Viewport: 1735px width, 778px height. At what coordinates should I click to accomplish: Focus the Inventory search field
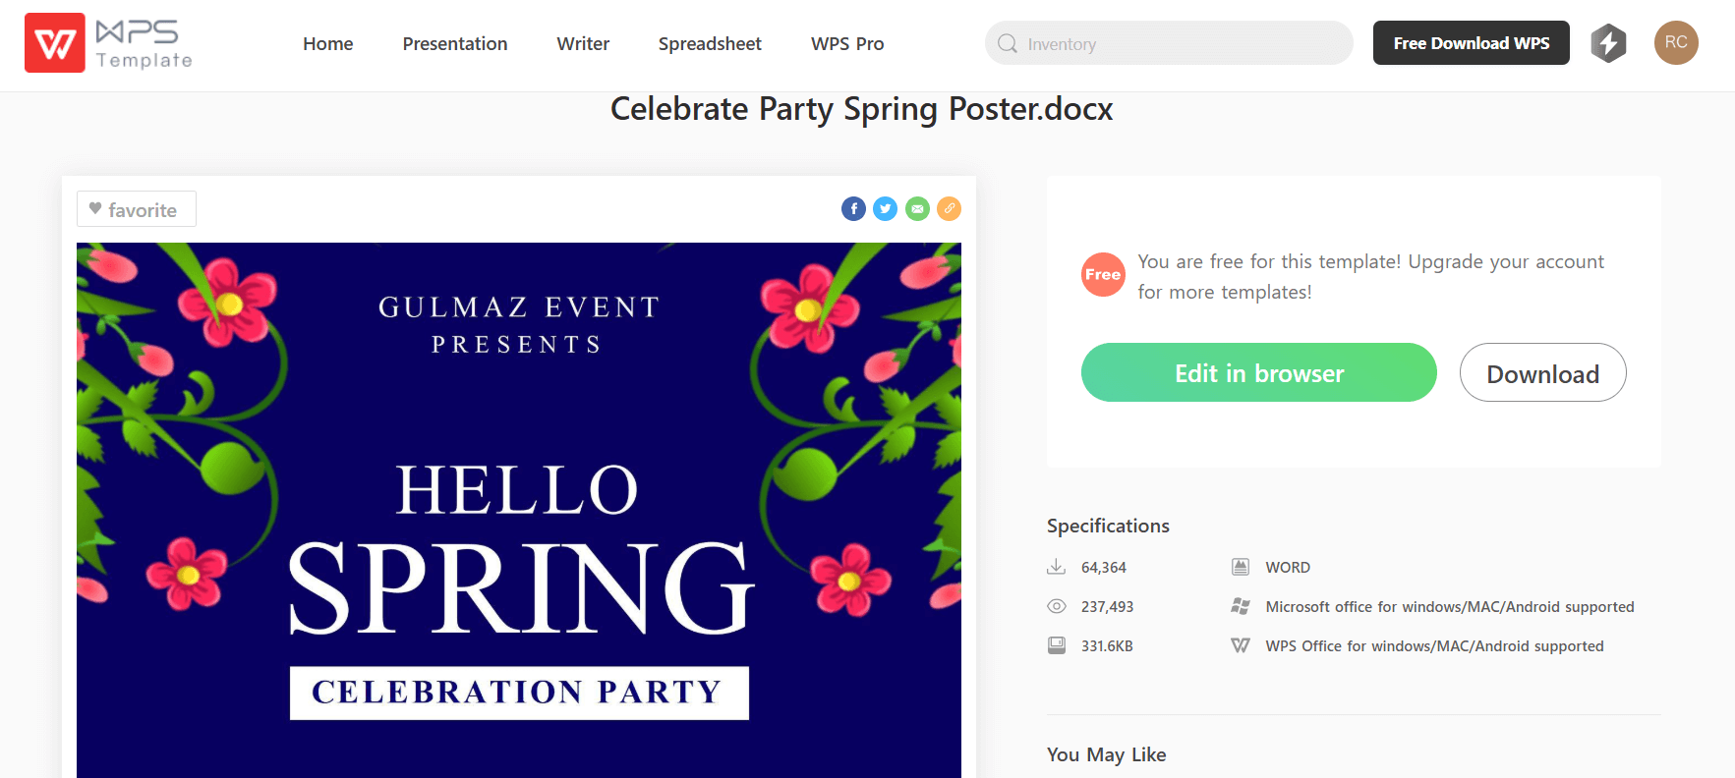click(1180, 44)
